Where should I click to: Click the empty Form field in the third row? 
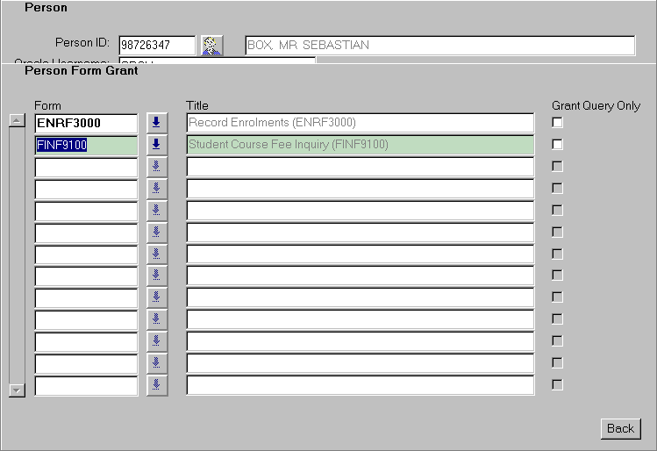pos(86,167)
